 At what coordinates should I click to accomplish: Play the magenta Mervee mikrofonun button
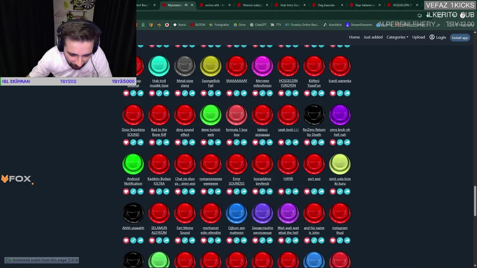point(262,66)
